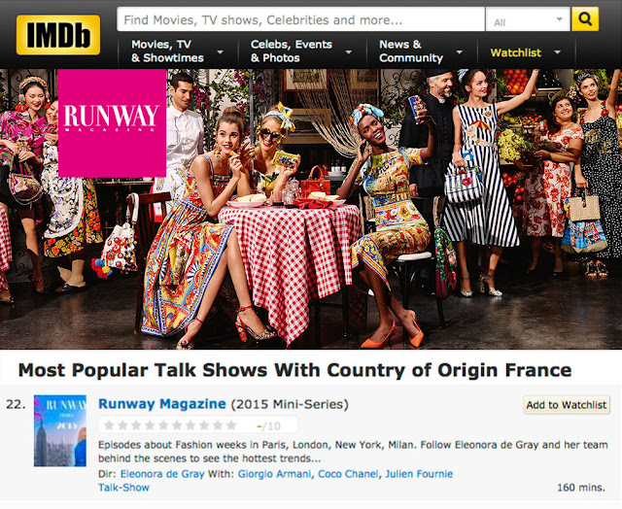This screenshot has width=622, height=509.
Task: Click the pink Runway Magazine logo
Action: click(x=112, y=123)
